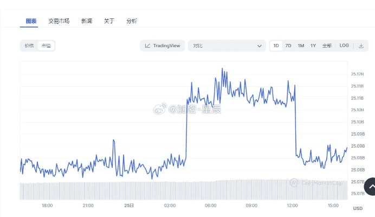Set time range to 7D
375x217 pixels.
(x=288, y=46)
